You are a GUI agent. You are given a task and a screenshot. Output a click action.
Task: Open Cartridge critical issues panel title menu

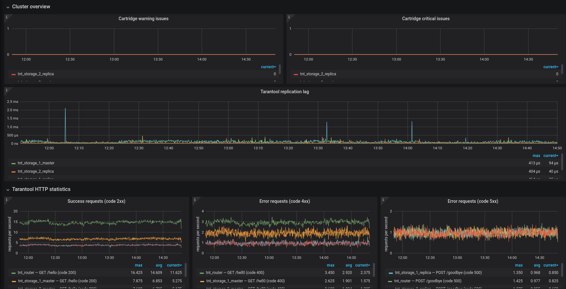pos(426,19)
